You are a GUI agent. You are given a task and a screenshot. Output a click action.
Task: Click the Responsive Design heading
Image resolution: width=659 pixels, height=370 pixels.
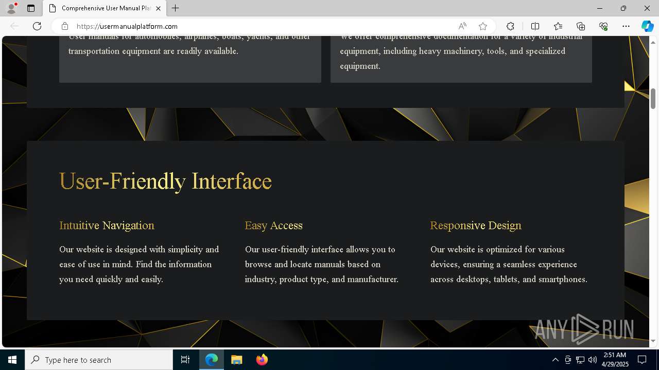tap(476, 225)
